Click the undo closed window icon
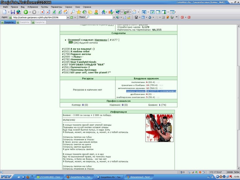The width and height of the screenshot is (240, 180). point(144,12)
